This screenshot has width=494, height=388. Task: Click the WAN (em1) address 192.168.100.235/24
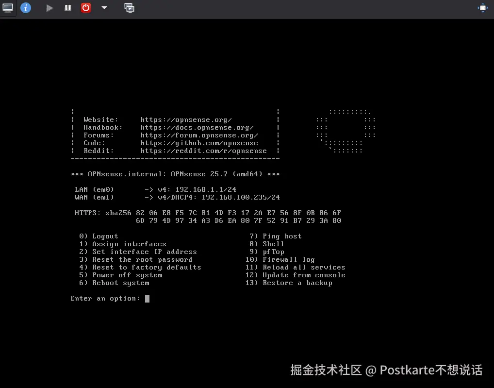coord(241,197)
